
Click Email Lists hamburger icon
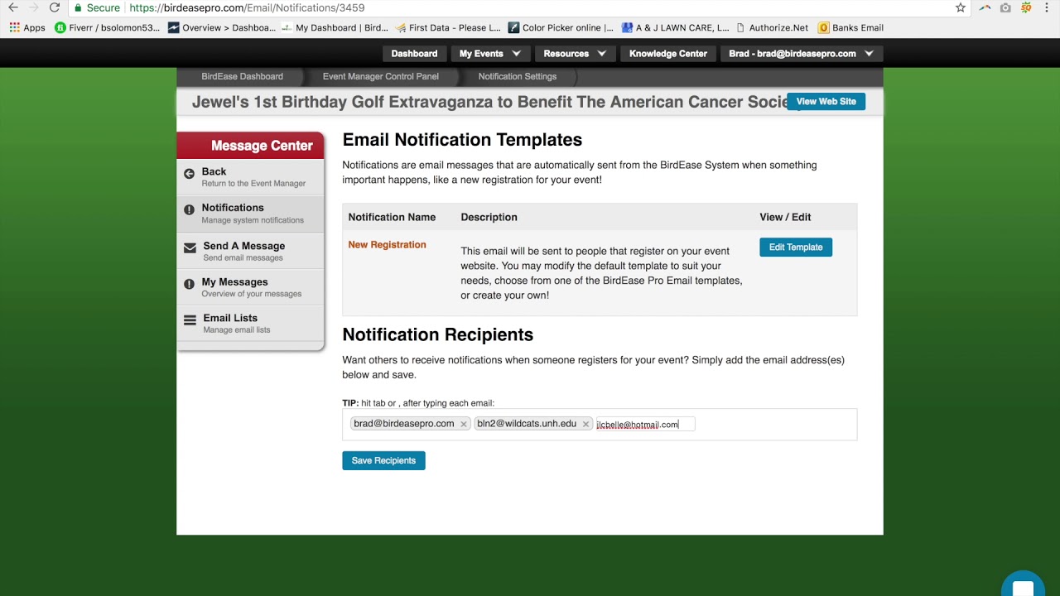pos(190,320)
